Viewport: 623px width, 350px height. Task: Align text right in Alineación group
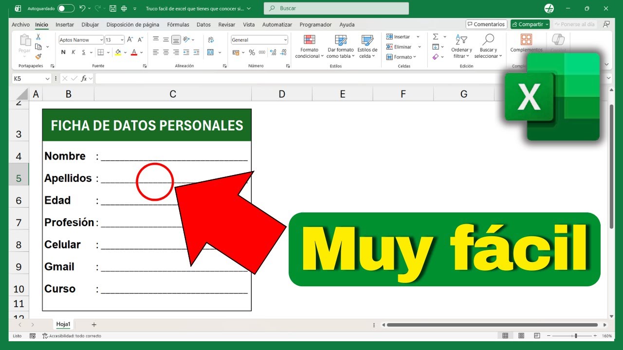pos(176,52)
